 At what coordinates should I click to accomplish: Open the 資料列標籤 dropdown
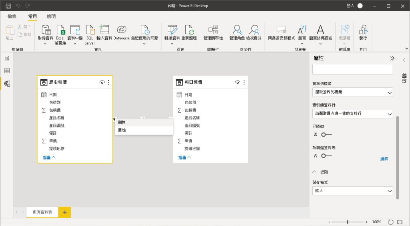point(352,92)
